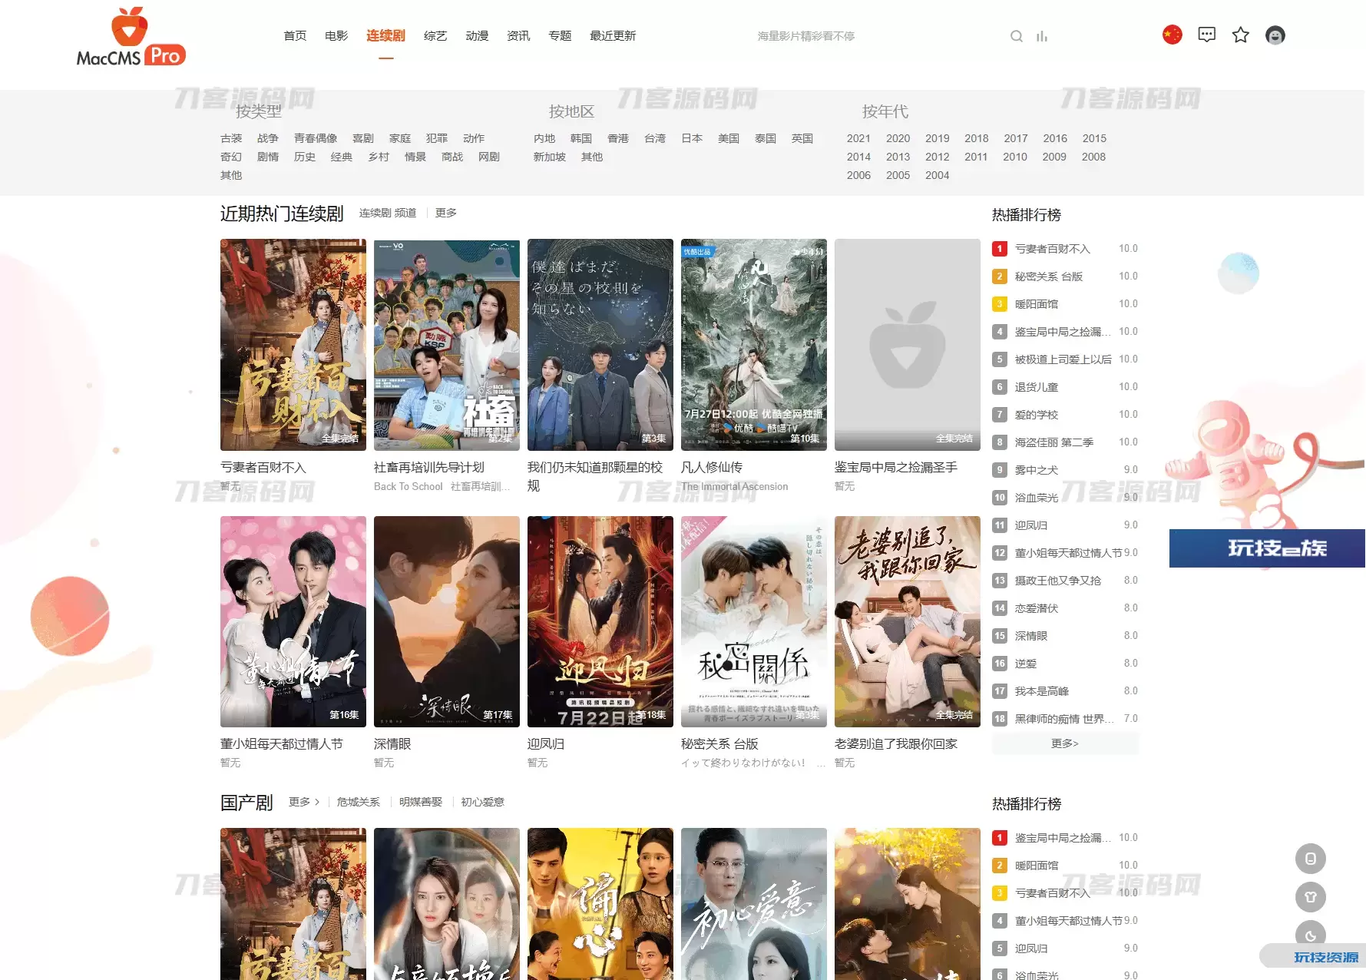Click the floating mobile phone icon
1366x980 pixels.
click(1310, 859)
